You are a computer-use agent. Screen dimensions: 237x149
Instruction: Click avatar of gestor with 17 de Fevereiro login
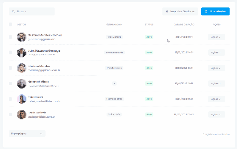click(22, 68)
